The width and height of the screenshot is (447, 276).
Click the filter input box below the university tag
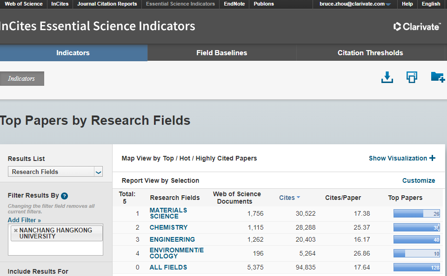click(55, 248)
